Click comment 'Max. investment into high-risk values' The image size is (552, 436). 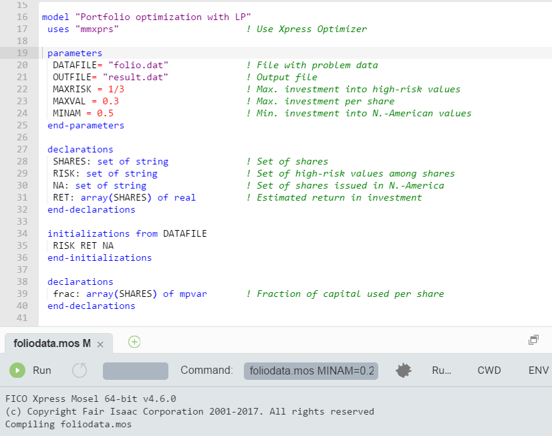[354, 89]
